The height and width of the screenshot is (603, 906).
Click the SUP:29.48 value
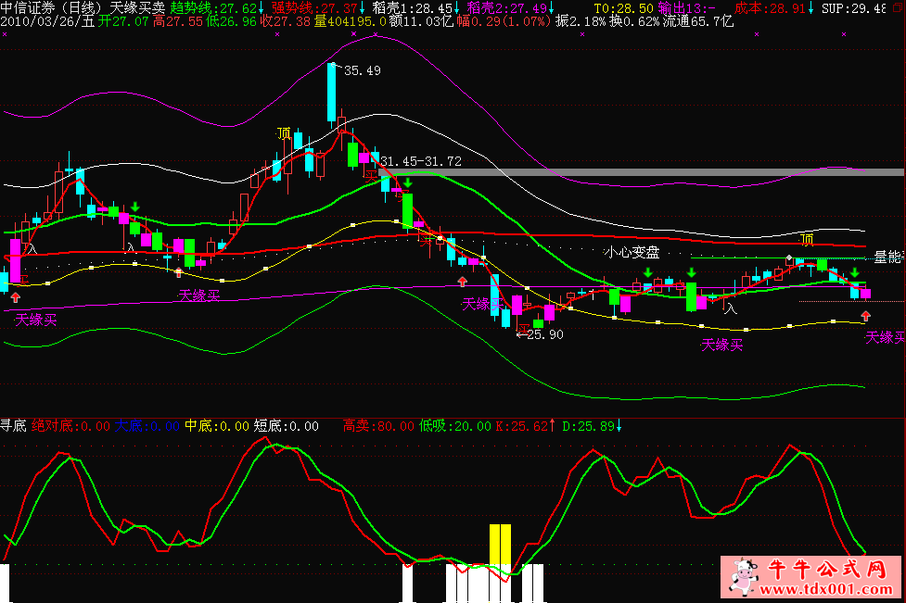pyautogui.click(x=854, y=8)
